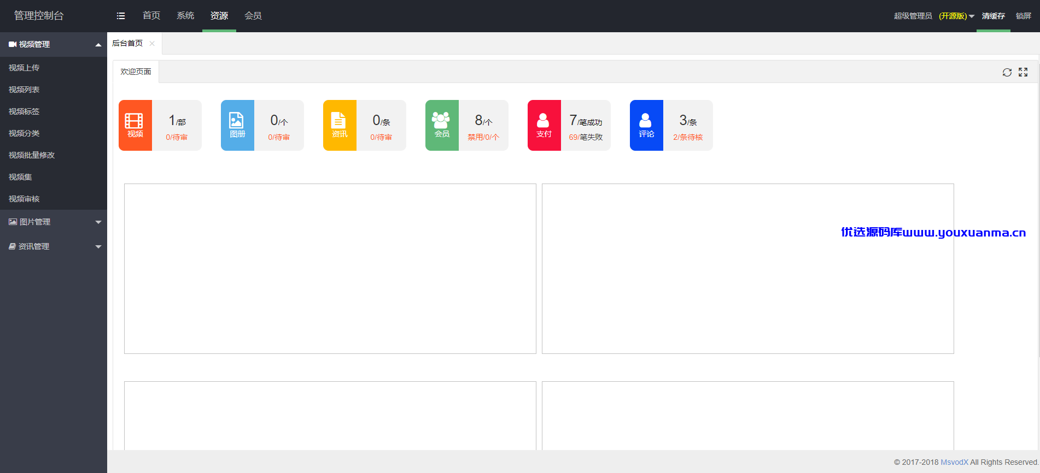Image resolution: width=1040 pixels, height=473 pixels.
Task: Click the blue comments (评论) user icon
Action: click(x=646, y=125)
